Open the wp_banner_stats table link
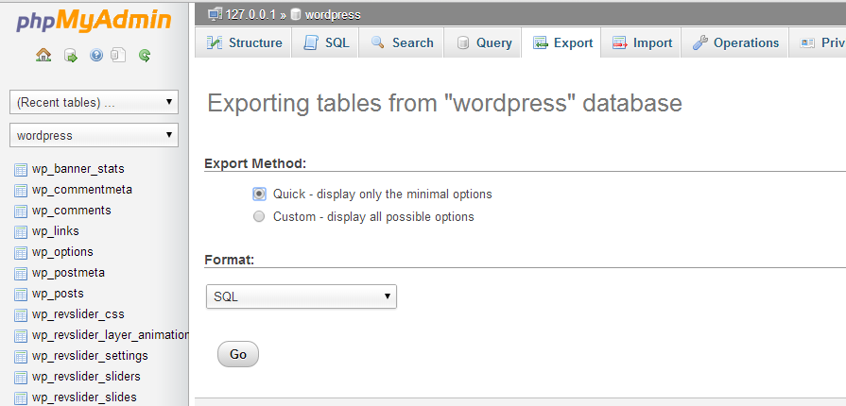Viewport: 846px width, 406px height. coord(78,169)
